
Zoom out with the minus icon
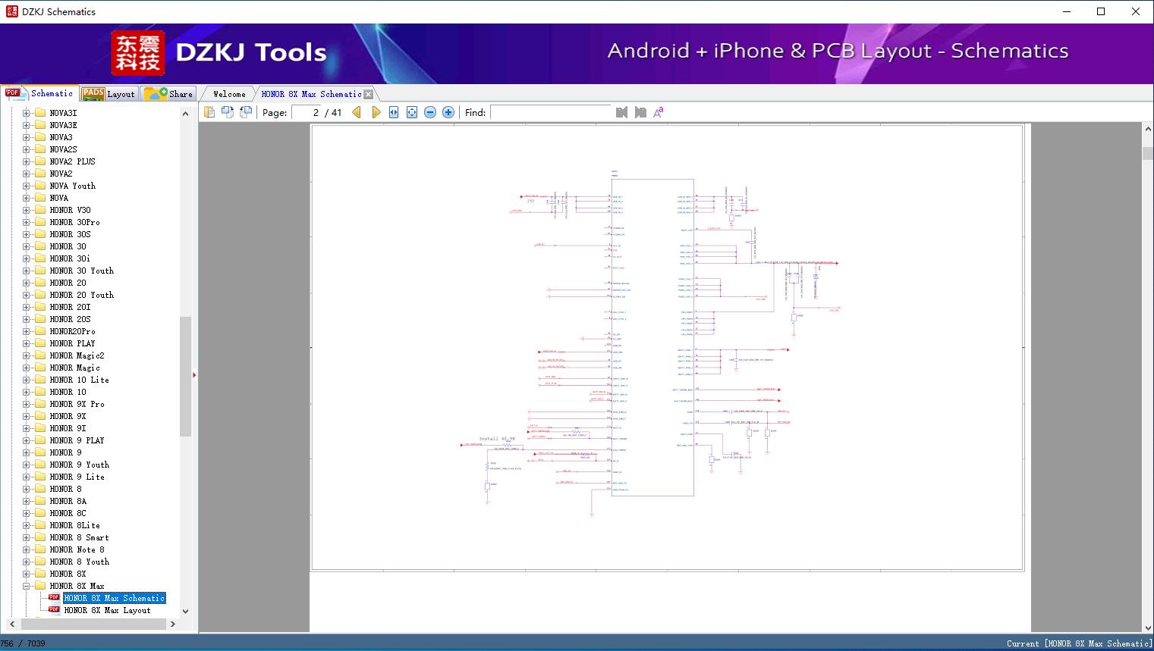[430, 112]
